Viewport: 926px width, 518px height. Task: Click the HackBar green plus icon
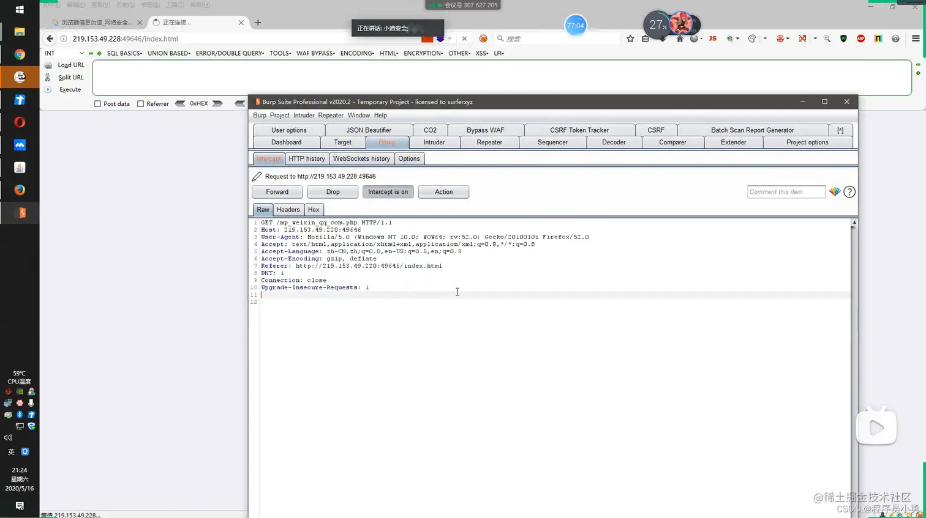[99, 53]
